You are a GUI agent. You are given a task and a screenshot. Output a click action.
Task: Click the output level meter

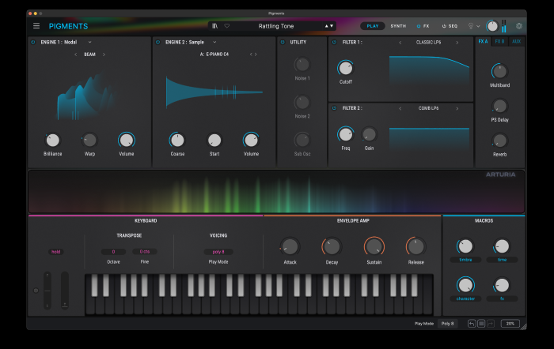coord(504,26)
